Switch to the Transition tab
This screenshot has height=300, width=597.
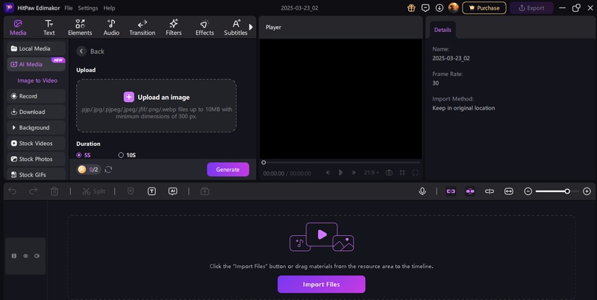(142, 28)
